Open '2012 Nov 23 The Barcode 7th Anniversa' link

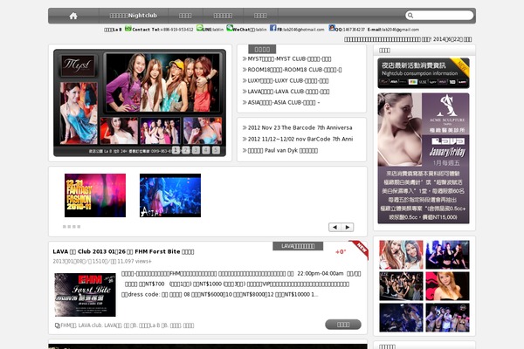click(300, 127)
